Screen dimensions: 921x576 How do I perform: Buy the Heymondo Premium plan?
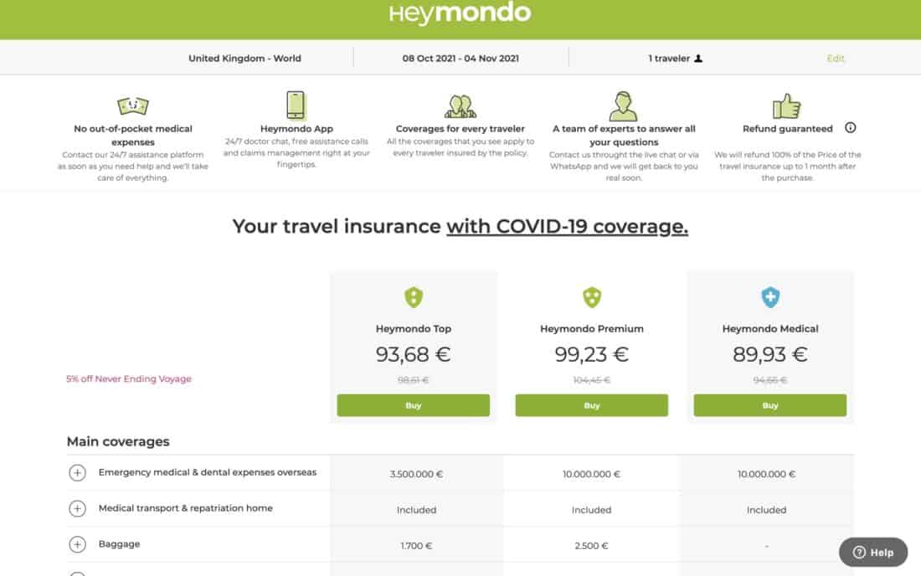click(x=591, y=405)
